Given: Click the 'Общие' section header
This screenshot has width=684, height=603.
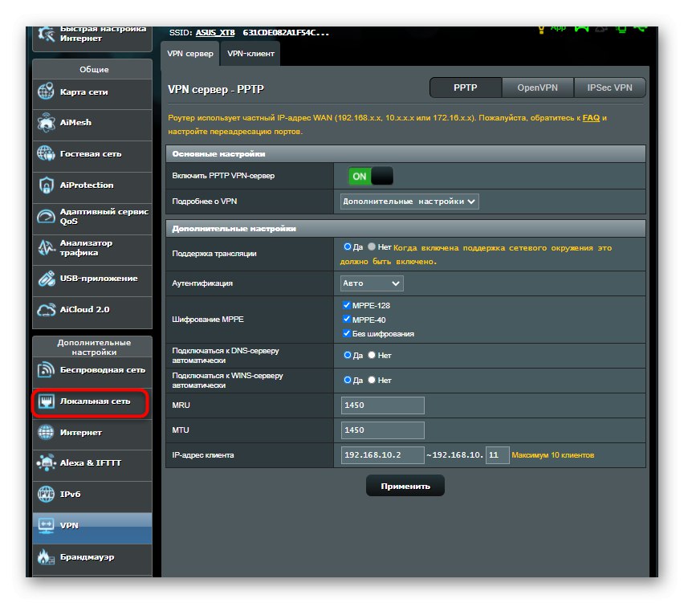Looking at the screenshot, I should pyautogui.click(x=94, y=69).
